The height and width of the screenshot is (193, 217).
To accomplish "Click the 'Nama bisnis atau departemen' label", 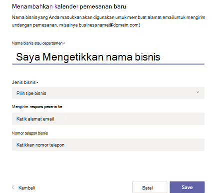I will pyautogui.click(x=38, y=43).
